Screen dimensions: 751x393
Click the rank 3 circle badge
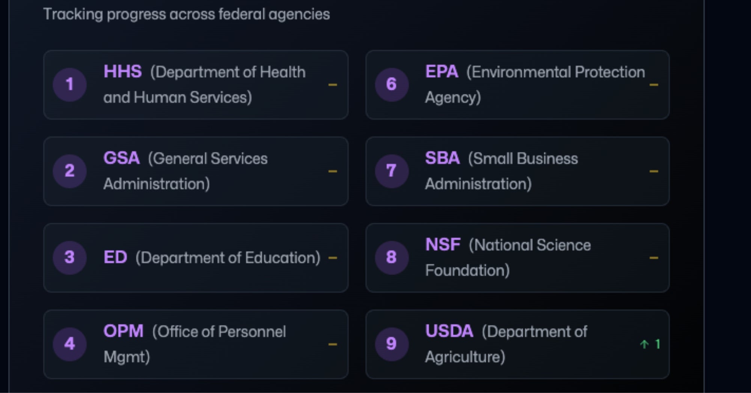69,257
